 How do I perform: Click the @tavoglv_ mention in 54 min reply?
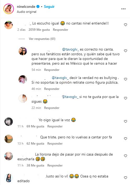coord(71,50)
